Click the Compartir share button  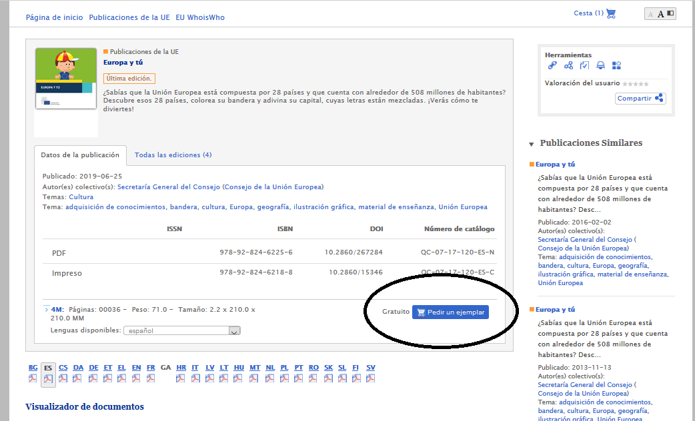tap(640, 99)
